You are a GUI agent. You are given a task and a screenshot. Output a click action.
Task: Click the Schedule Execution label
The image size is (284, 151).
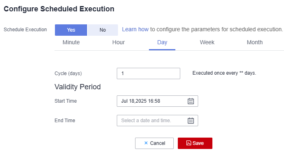tap(25, 30)
